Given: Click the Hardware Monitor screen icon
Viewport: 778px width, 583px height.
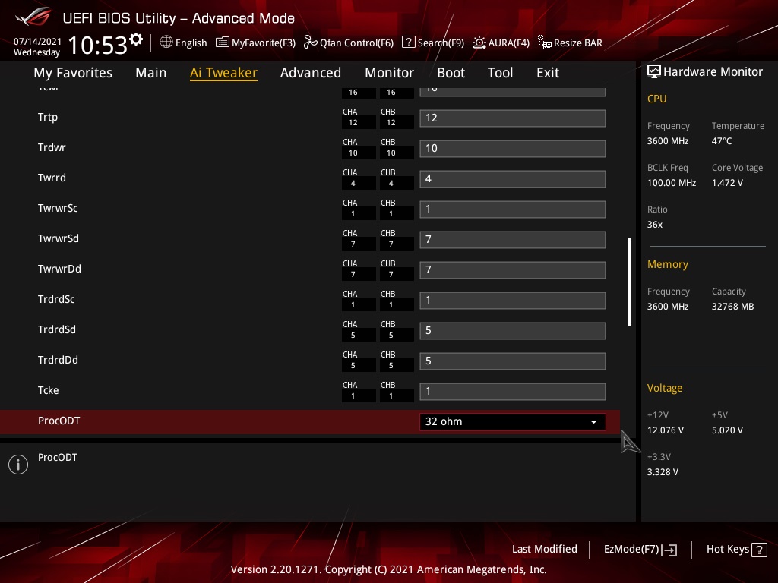Looking at the screenshot, I should 654,71.
